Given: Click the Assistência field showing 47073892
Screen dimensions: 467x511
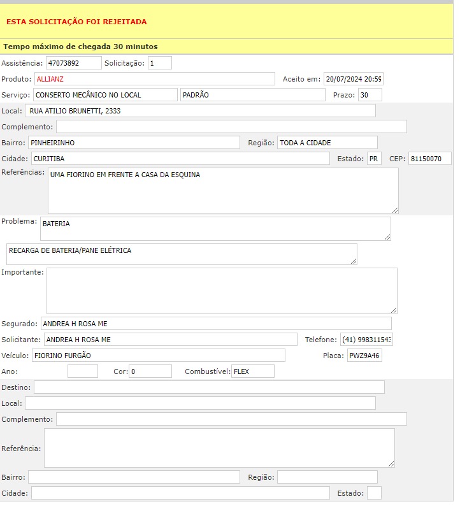Looking at the screenshot, I should tap(73, 63).
